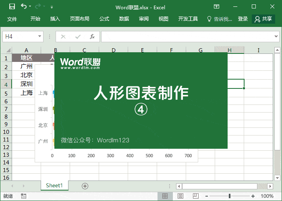Switch to the 开发工具 tab
The height and width of the screenshot is (201, 282).
(188, 18)
